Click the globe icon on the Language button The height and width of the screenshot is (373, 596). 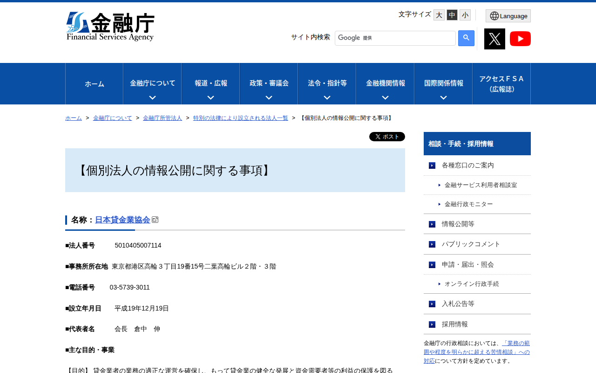(494, 16)
